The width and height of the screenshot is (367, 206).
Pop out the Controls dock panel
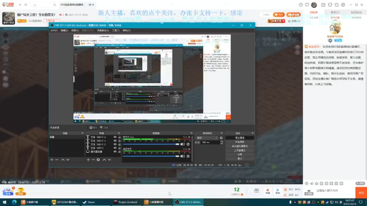coord(253,133)
